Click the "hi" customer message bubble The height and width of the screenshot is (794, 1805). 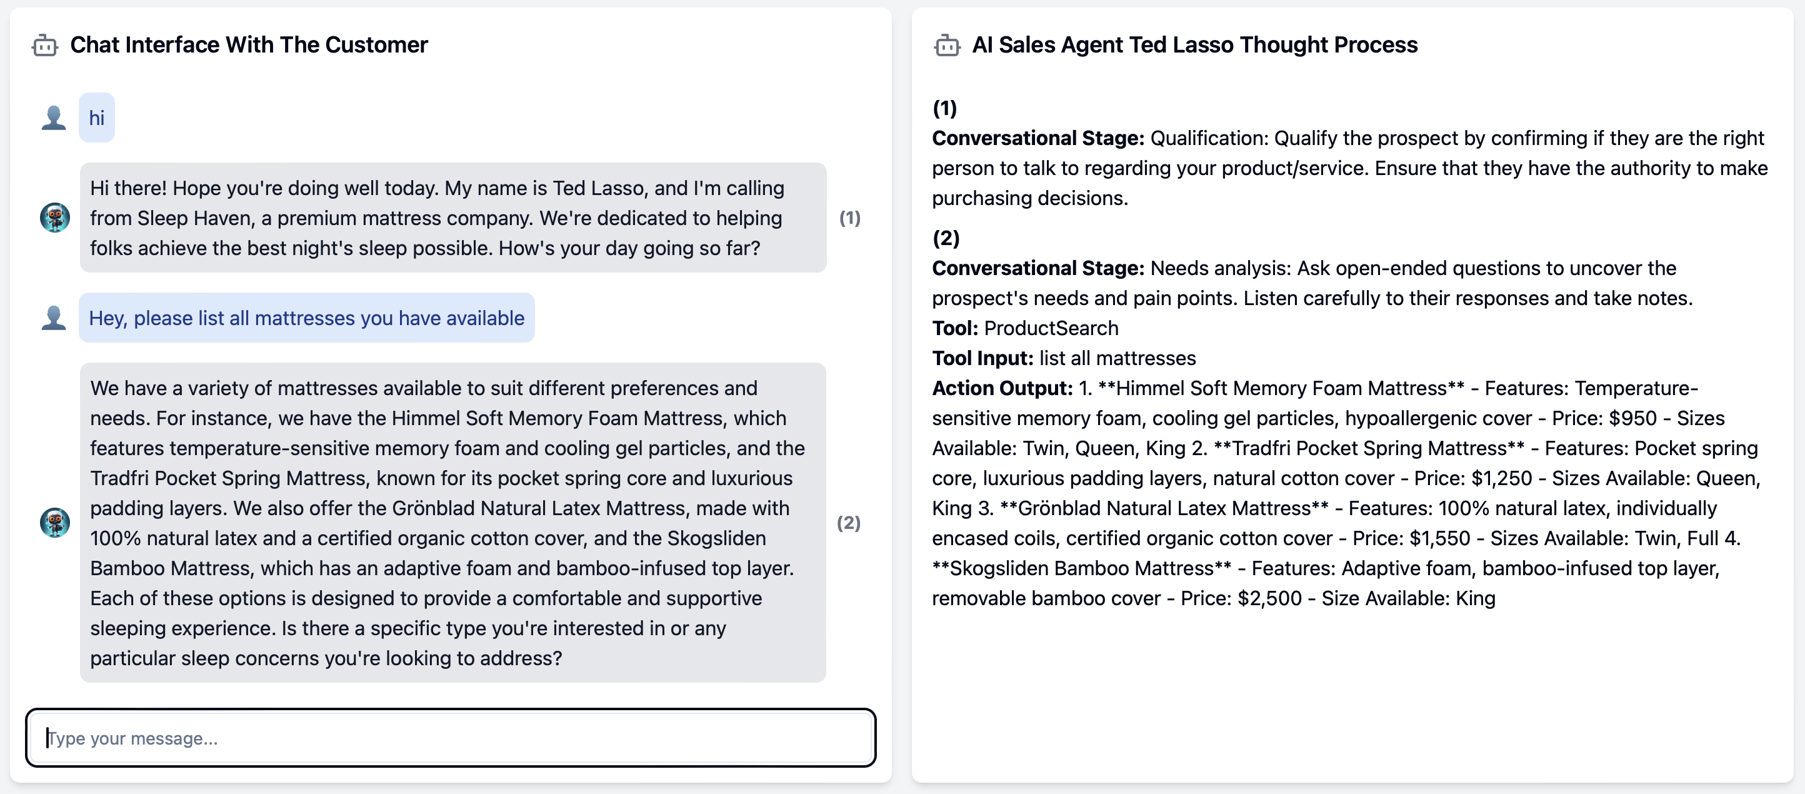pos(97,118)
